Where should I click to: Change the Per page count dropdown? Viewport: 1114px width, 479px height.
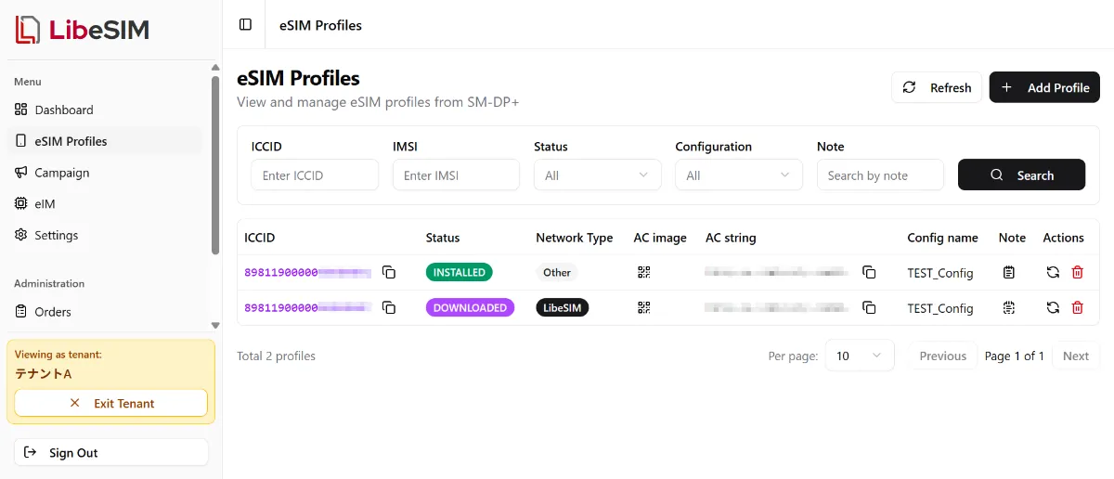(x=859, y=356)
